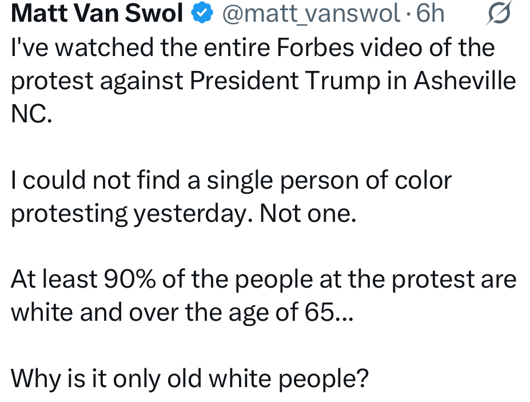The height and width of the screenshot is (402, 530).
Task: Click the "Not one." sentence
Action: tap(308, 214)
